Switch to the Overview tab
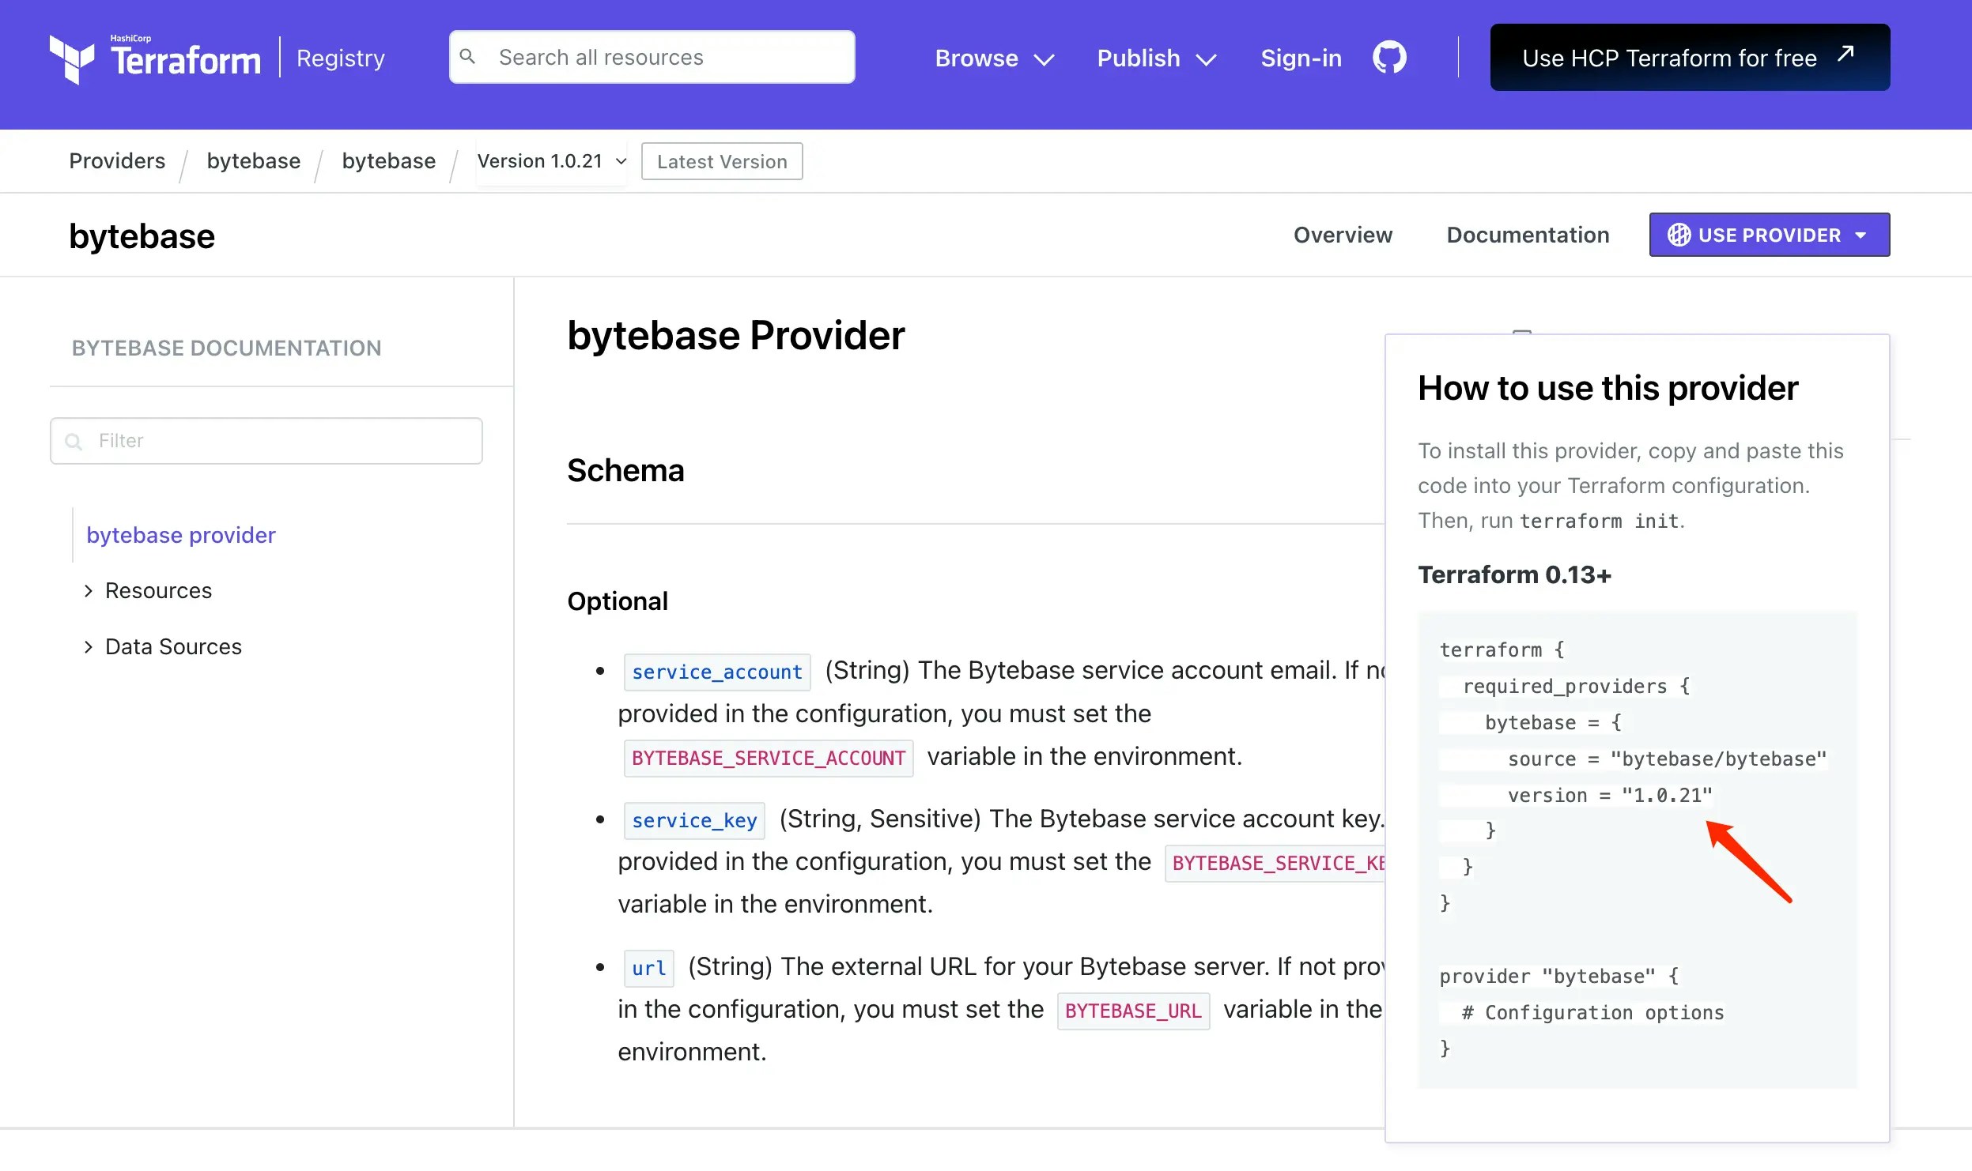 (1343, 235)
